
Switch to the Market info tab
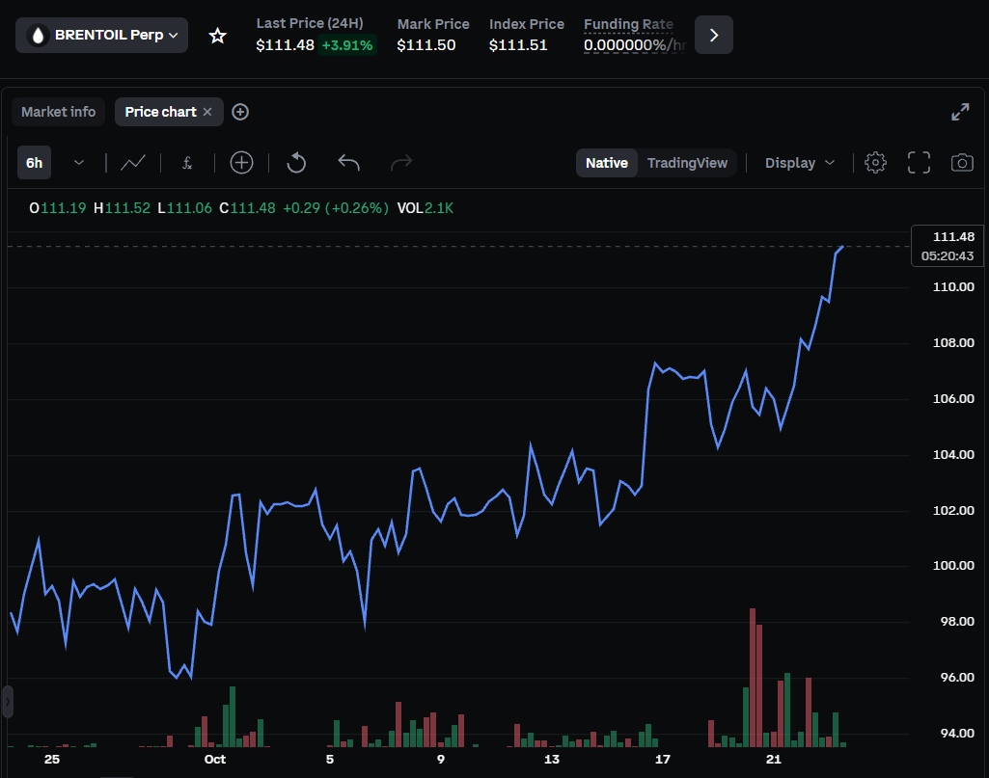click(x=58, y=112)
